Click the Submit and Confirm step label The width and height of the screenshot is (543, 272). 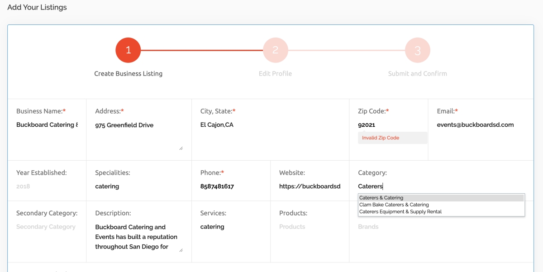[x=417, y=73]
